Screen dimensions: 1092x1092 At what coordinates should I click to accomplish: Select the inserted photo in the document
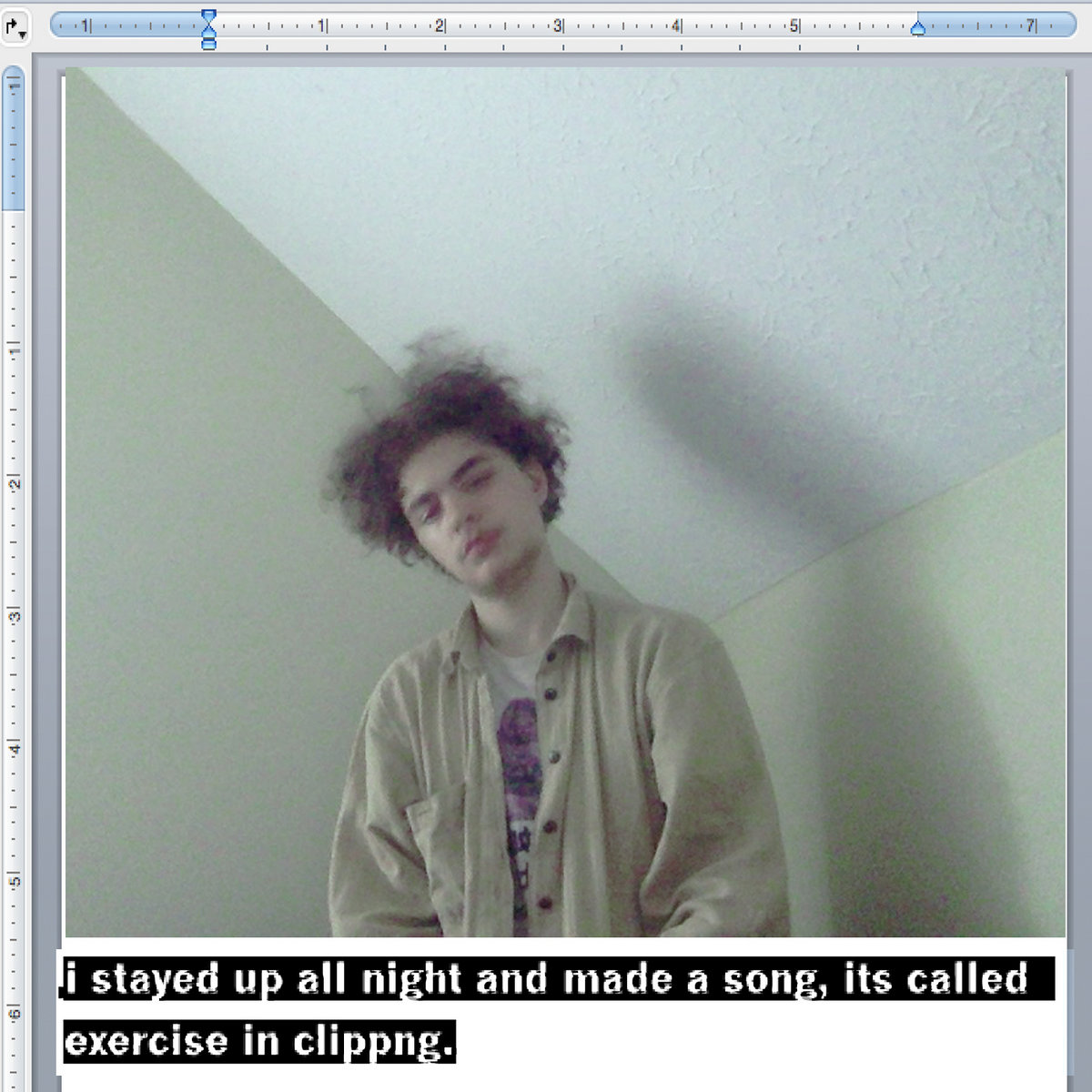click(564, 500)
